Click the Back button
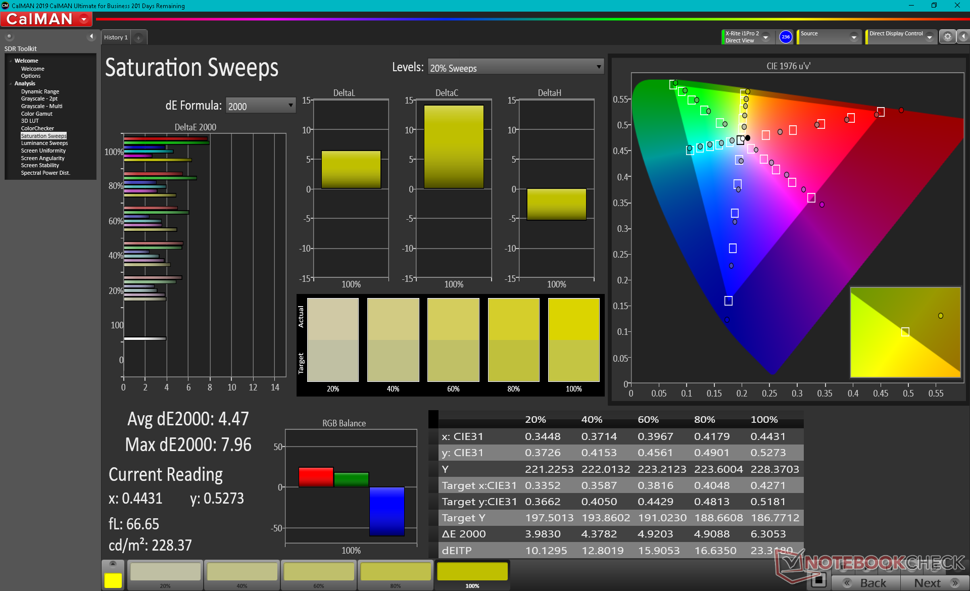The image size is (970, 591). coord(866,583)
